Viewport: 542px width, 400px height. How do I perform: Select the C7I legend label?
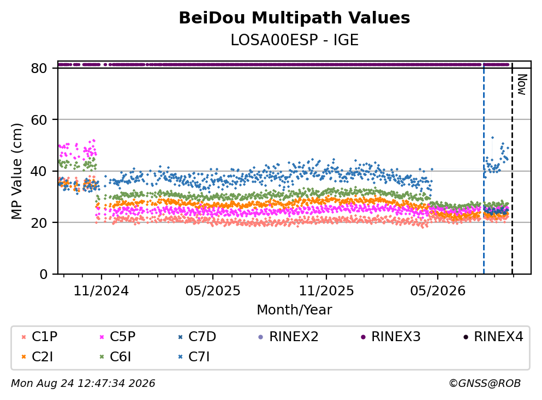point(199,356)
